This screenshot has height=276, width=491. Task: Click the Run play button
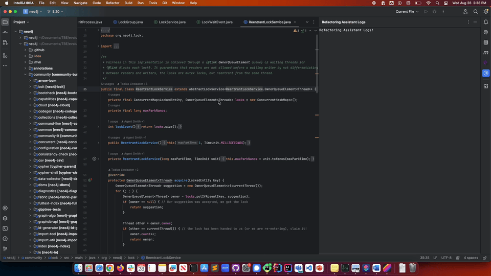click(426, 11)
